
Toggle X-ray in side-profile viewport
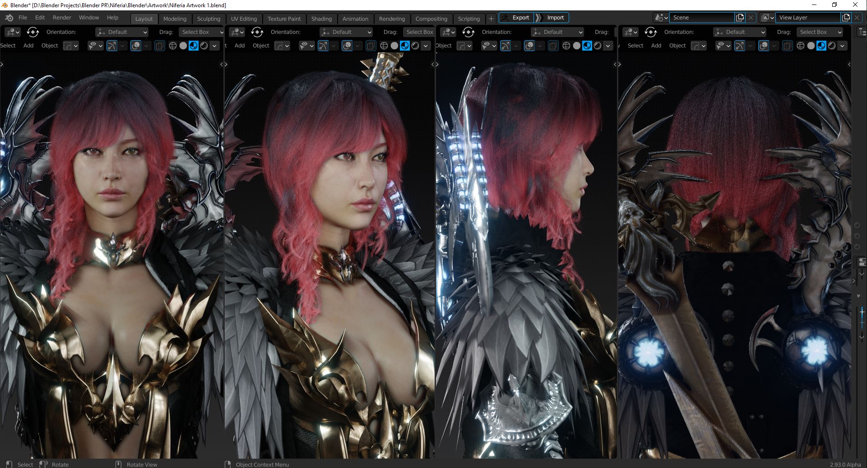[x=553, y=46]
